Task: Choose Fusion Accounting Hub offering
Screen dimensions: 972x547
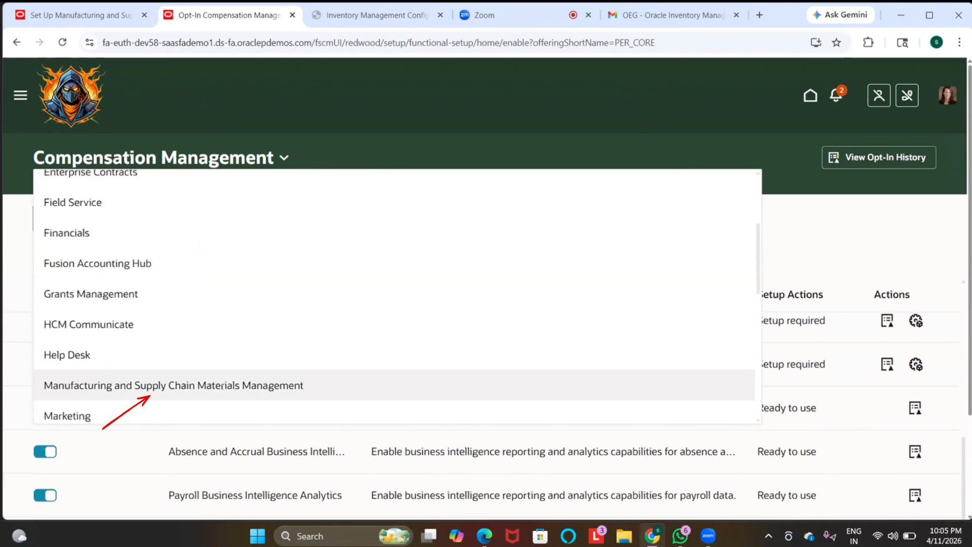Action: 394,263
